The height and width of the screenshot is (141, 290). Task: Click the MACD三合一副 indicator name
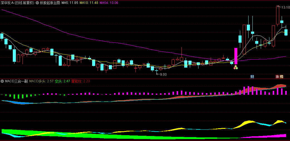[x=16, y=81]
